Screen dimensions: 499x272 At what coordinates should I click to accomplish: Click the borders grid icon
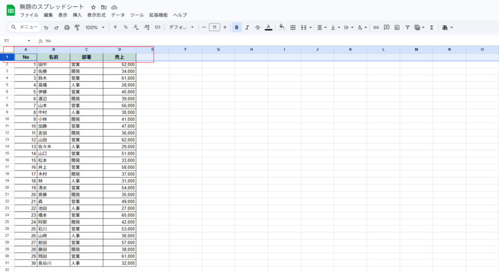[293, 28]
